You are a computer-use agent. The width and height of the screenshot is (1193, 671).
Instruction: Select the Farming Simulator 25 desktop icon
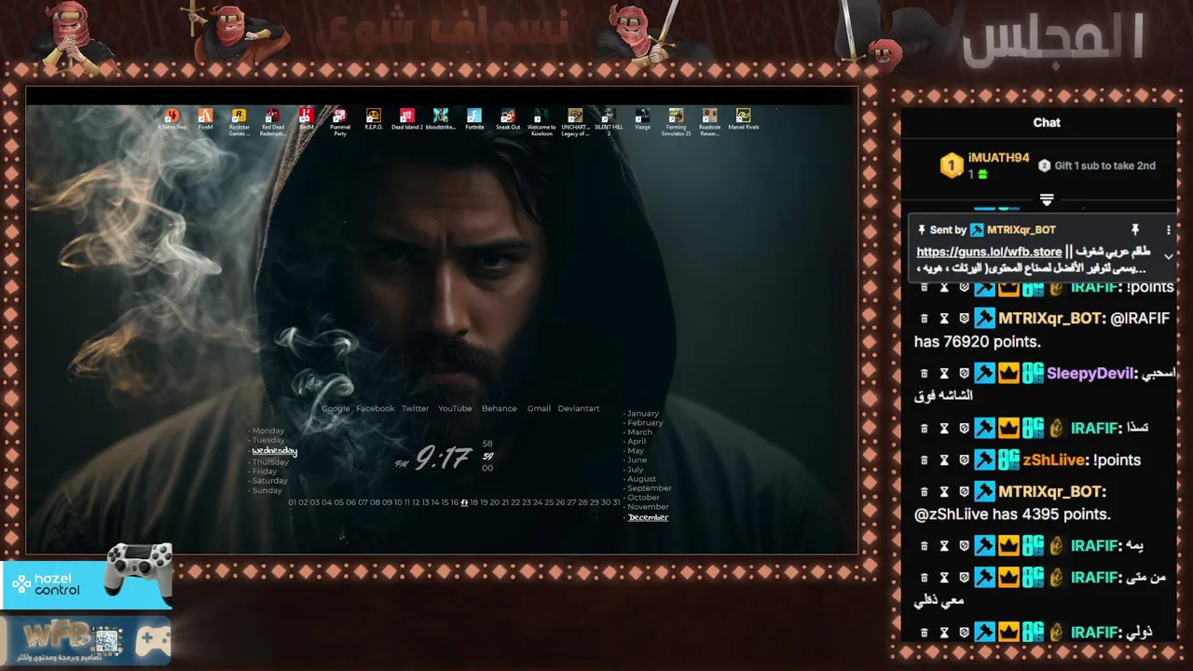(676, 122)
